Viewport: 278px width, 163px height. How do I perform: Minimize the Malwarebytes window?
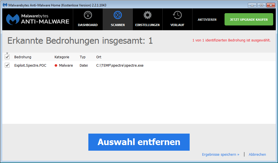pos(252,5)
